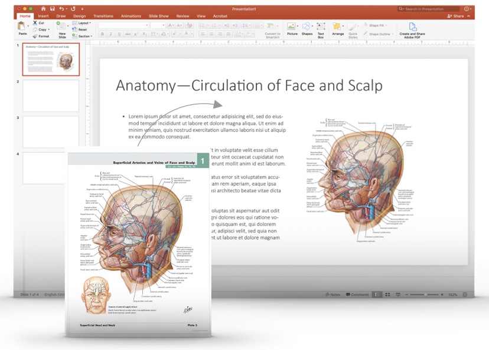Open the Shape Fill dropdown
Image resolution: width=489 pixels, height=350 pixels.
[376, 25]
